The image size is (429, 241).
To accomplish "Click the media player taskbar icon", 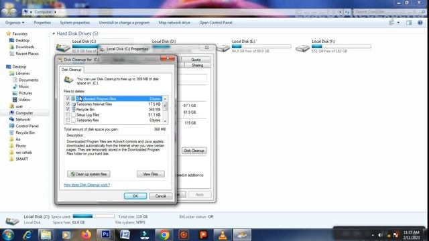I will coord(66,235).
